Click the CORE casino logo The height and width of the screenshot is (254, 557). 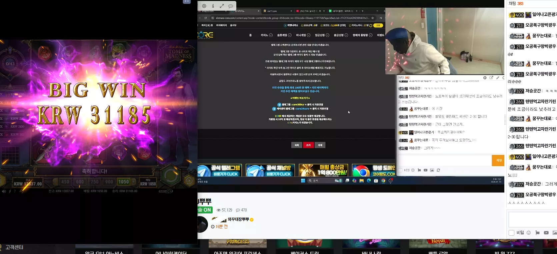[x=205, y=35]
